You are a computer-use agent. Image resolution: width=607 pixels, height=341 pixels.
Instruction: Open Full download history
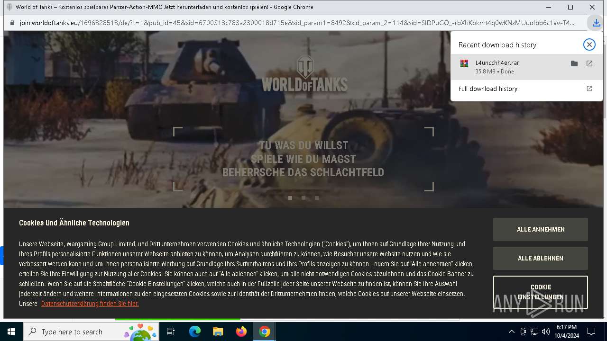[487, 89]
